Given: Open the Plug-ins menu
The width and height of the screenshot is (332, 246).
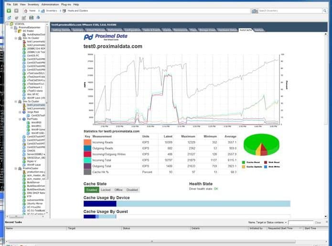Looking at the screenshot, I should click(66, 4).
